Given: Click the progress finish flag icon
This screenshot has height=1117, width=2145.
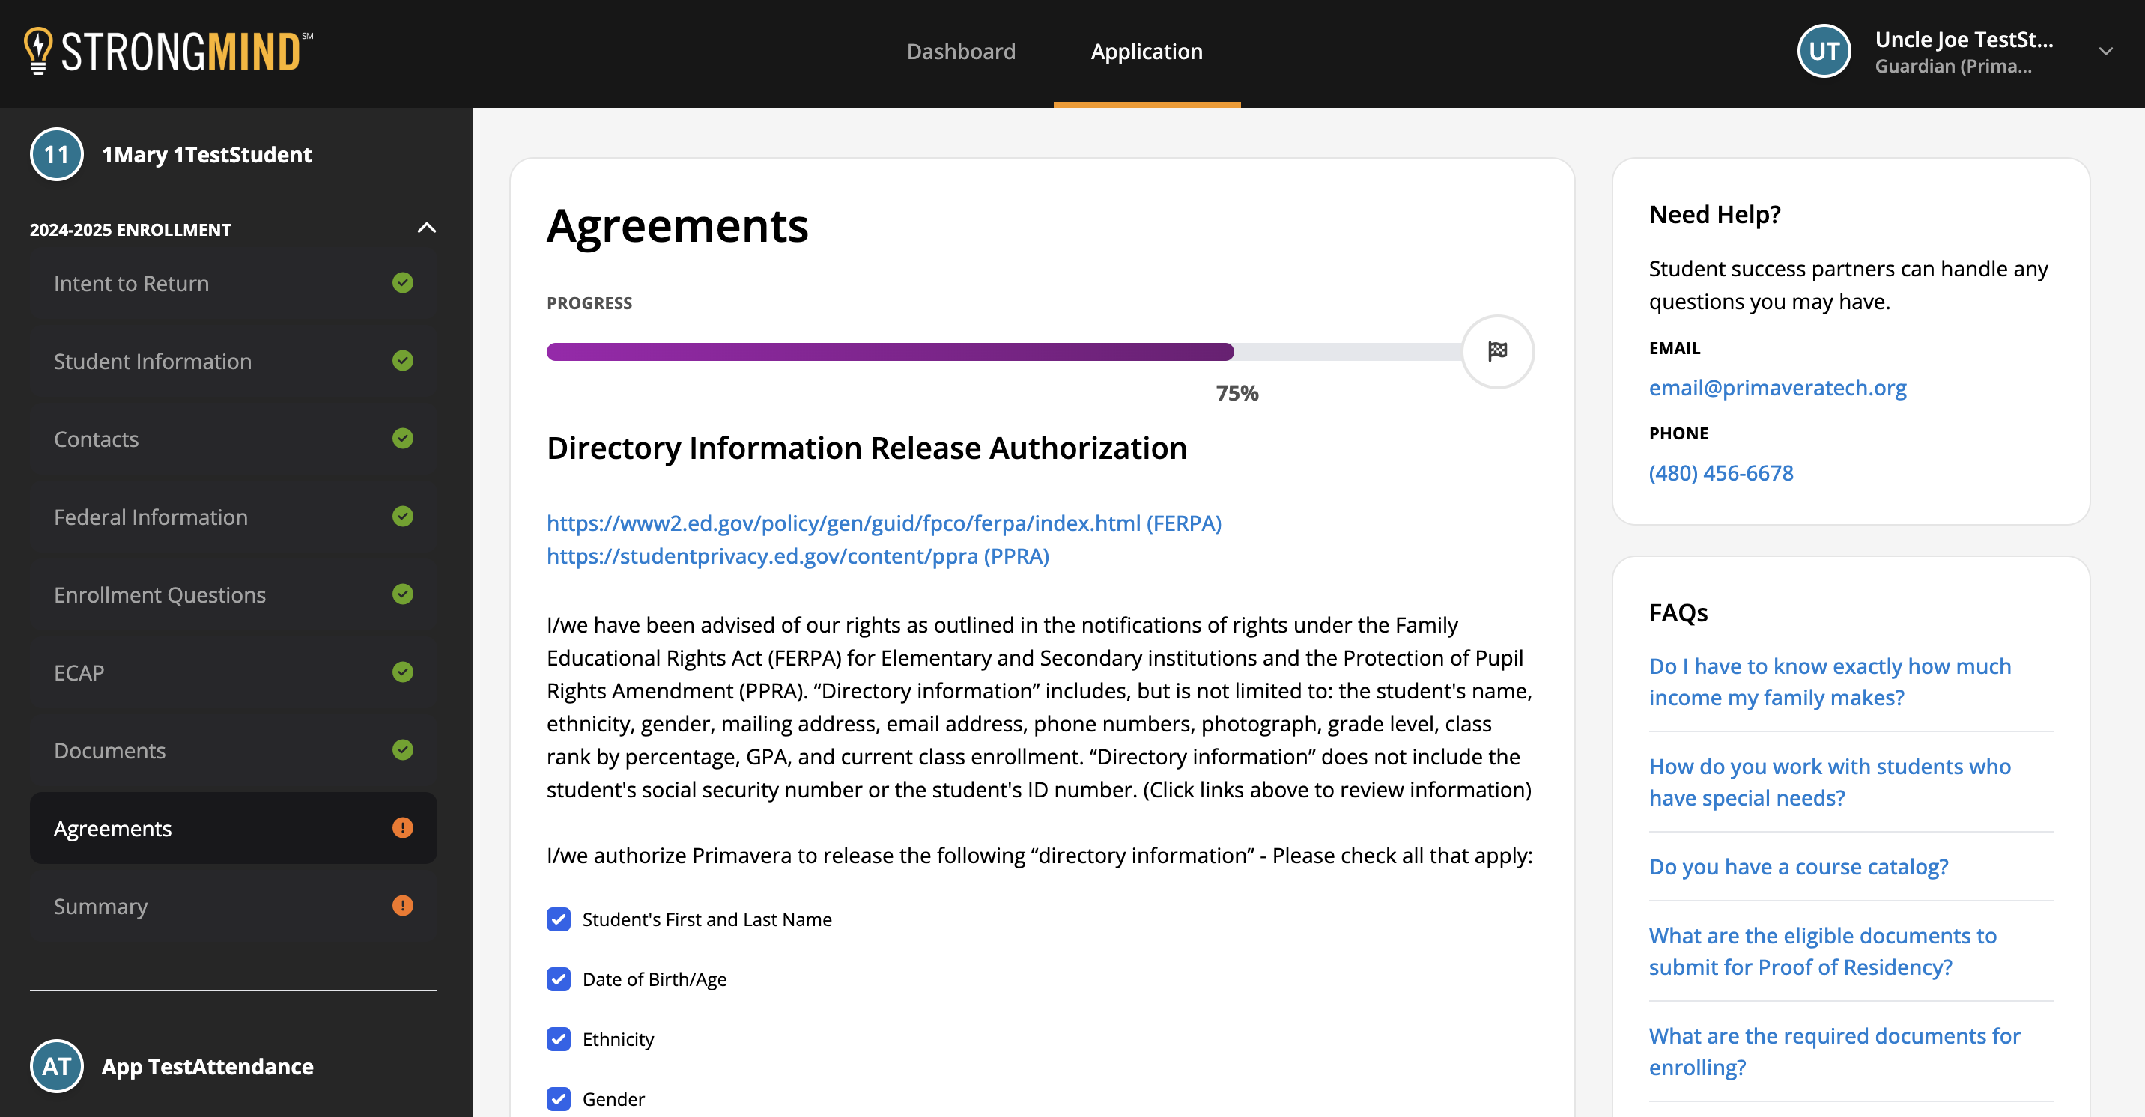Looking at the screenshot, I should pos(1496,350).
